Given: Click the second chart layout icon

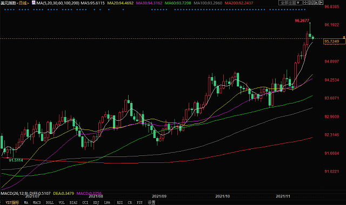Looking at the screenshot, I should click(x=311, y=3).
